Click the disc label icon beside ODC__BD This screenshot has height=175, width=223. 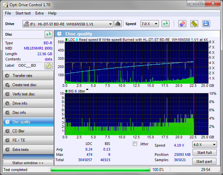[x=49, y=65]
